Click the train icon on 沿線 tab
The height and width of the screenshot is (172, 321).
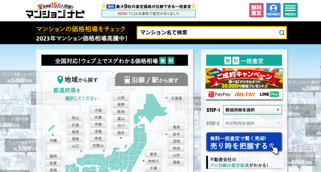point(127,80)
